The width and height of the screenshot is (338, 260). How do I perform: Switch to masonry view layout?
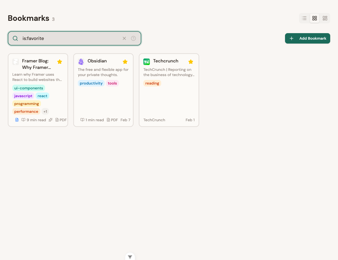click(325, 18)
